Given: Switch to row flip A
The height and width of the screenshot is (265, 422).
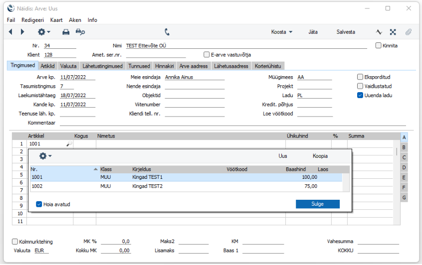Looking at the screenshot, I should [x=404, y=137].
